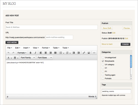Open the File menu
This screenshot has width=138, height=105.
point(10,48)
